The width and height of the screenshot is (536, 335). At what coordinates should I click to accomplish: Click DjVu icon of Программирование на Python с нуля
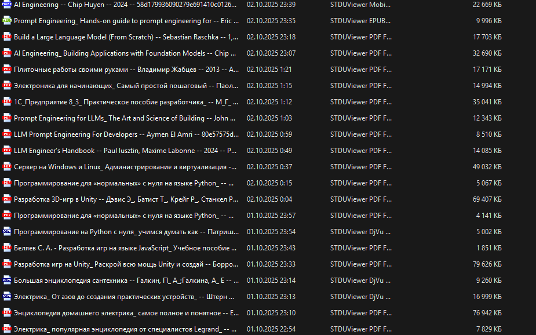click(x=7, y=232)
